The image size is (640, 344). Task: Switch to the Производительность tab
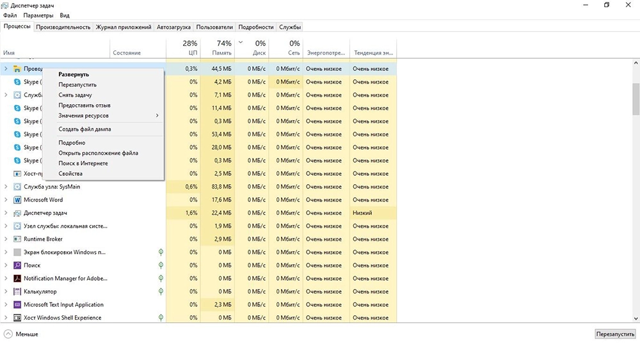63,27
